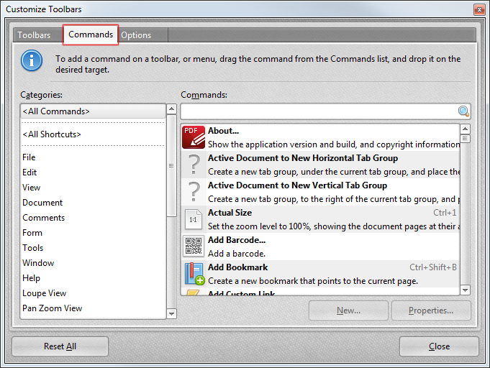Select Active Document to New Horizontal Tab Group
Viewport: 490px width, 368px height.
tap(303, 158)
